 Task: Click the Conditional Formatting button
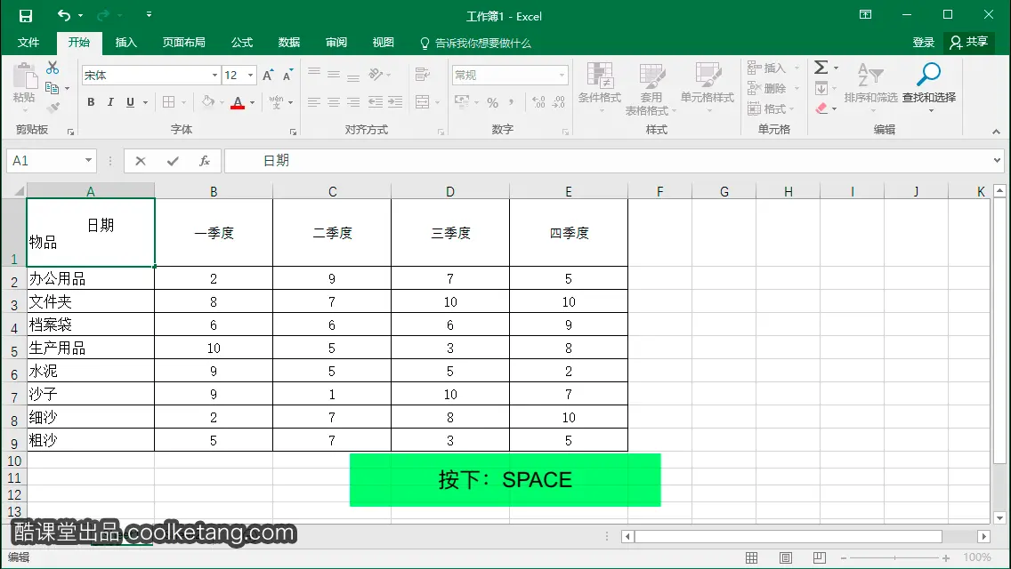pos(600,87)
